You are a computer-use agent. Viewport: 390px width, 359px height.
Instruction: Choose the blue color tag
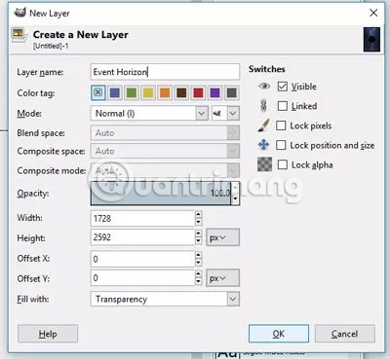115,93
